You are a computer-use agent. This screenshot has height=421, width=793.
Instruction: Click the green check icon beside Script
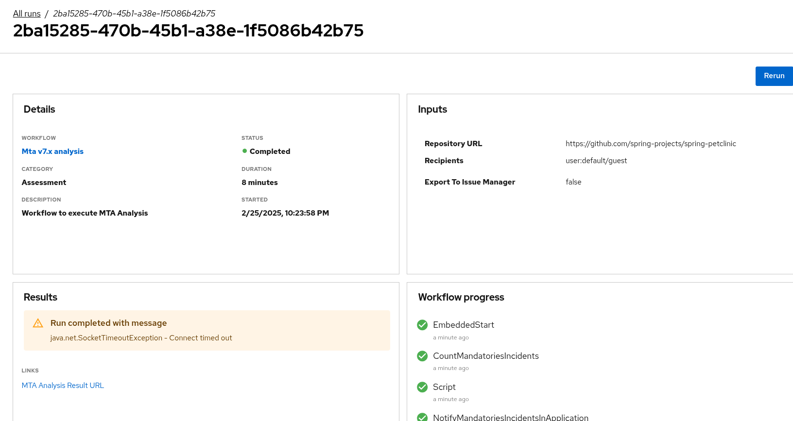click(x=422, y=387)
